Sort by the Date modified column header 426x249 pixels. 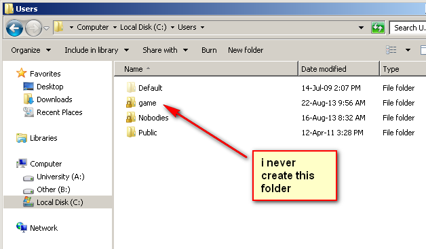click(x=338, y=69)
